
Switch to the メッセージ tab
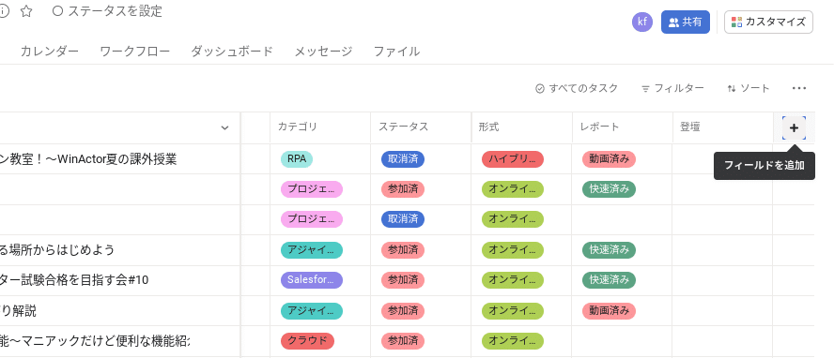(x=323, y=52)
